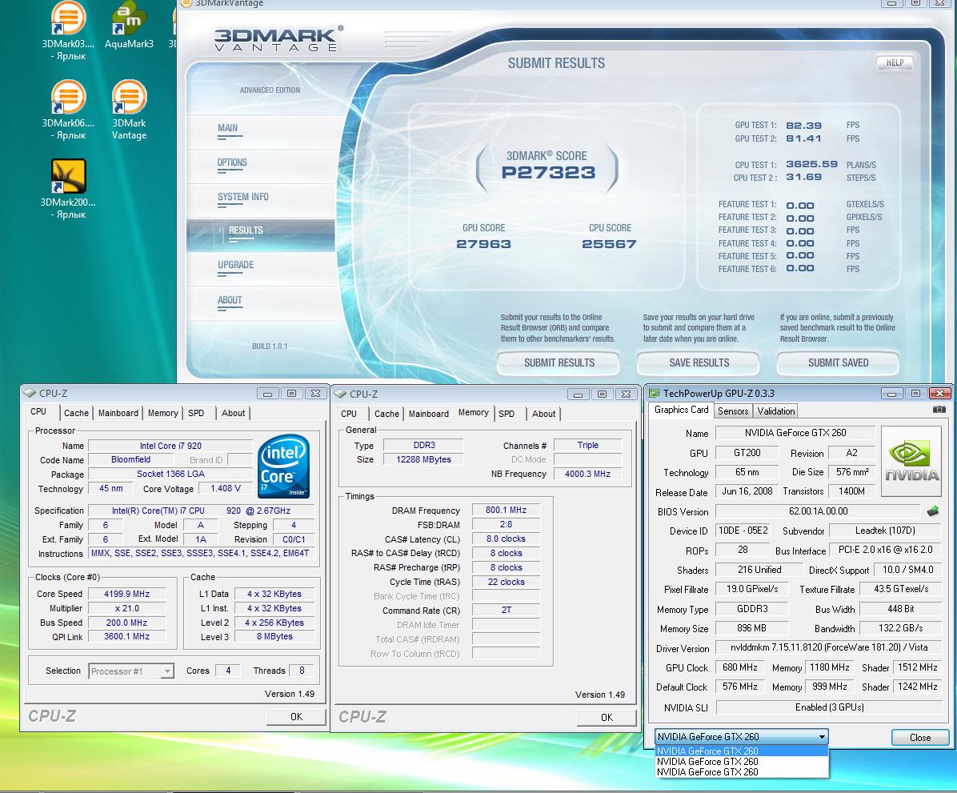Toggle the GPU-Z graphics card dropdown
The width and height of the screenshot is (957, 793).
[741, 737]
